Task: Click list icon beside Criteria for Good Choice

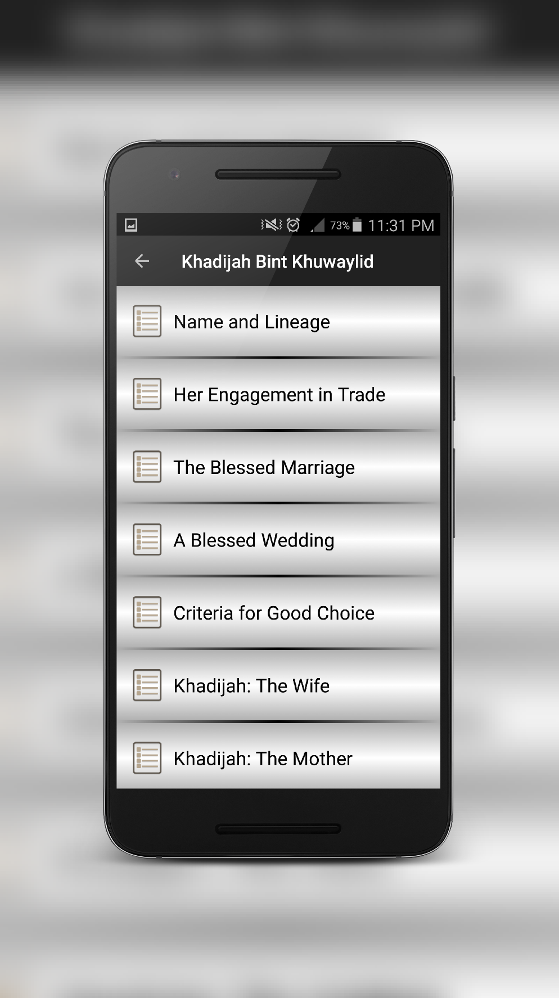Action: pyautogui.click(x=147, y=612)
